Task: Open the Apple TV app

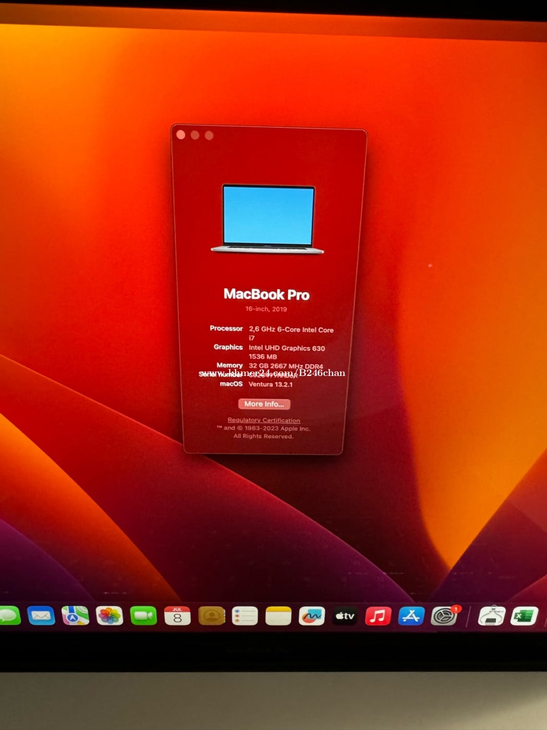Action: coord(345,616)
